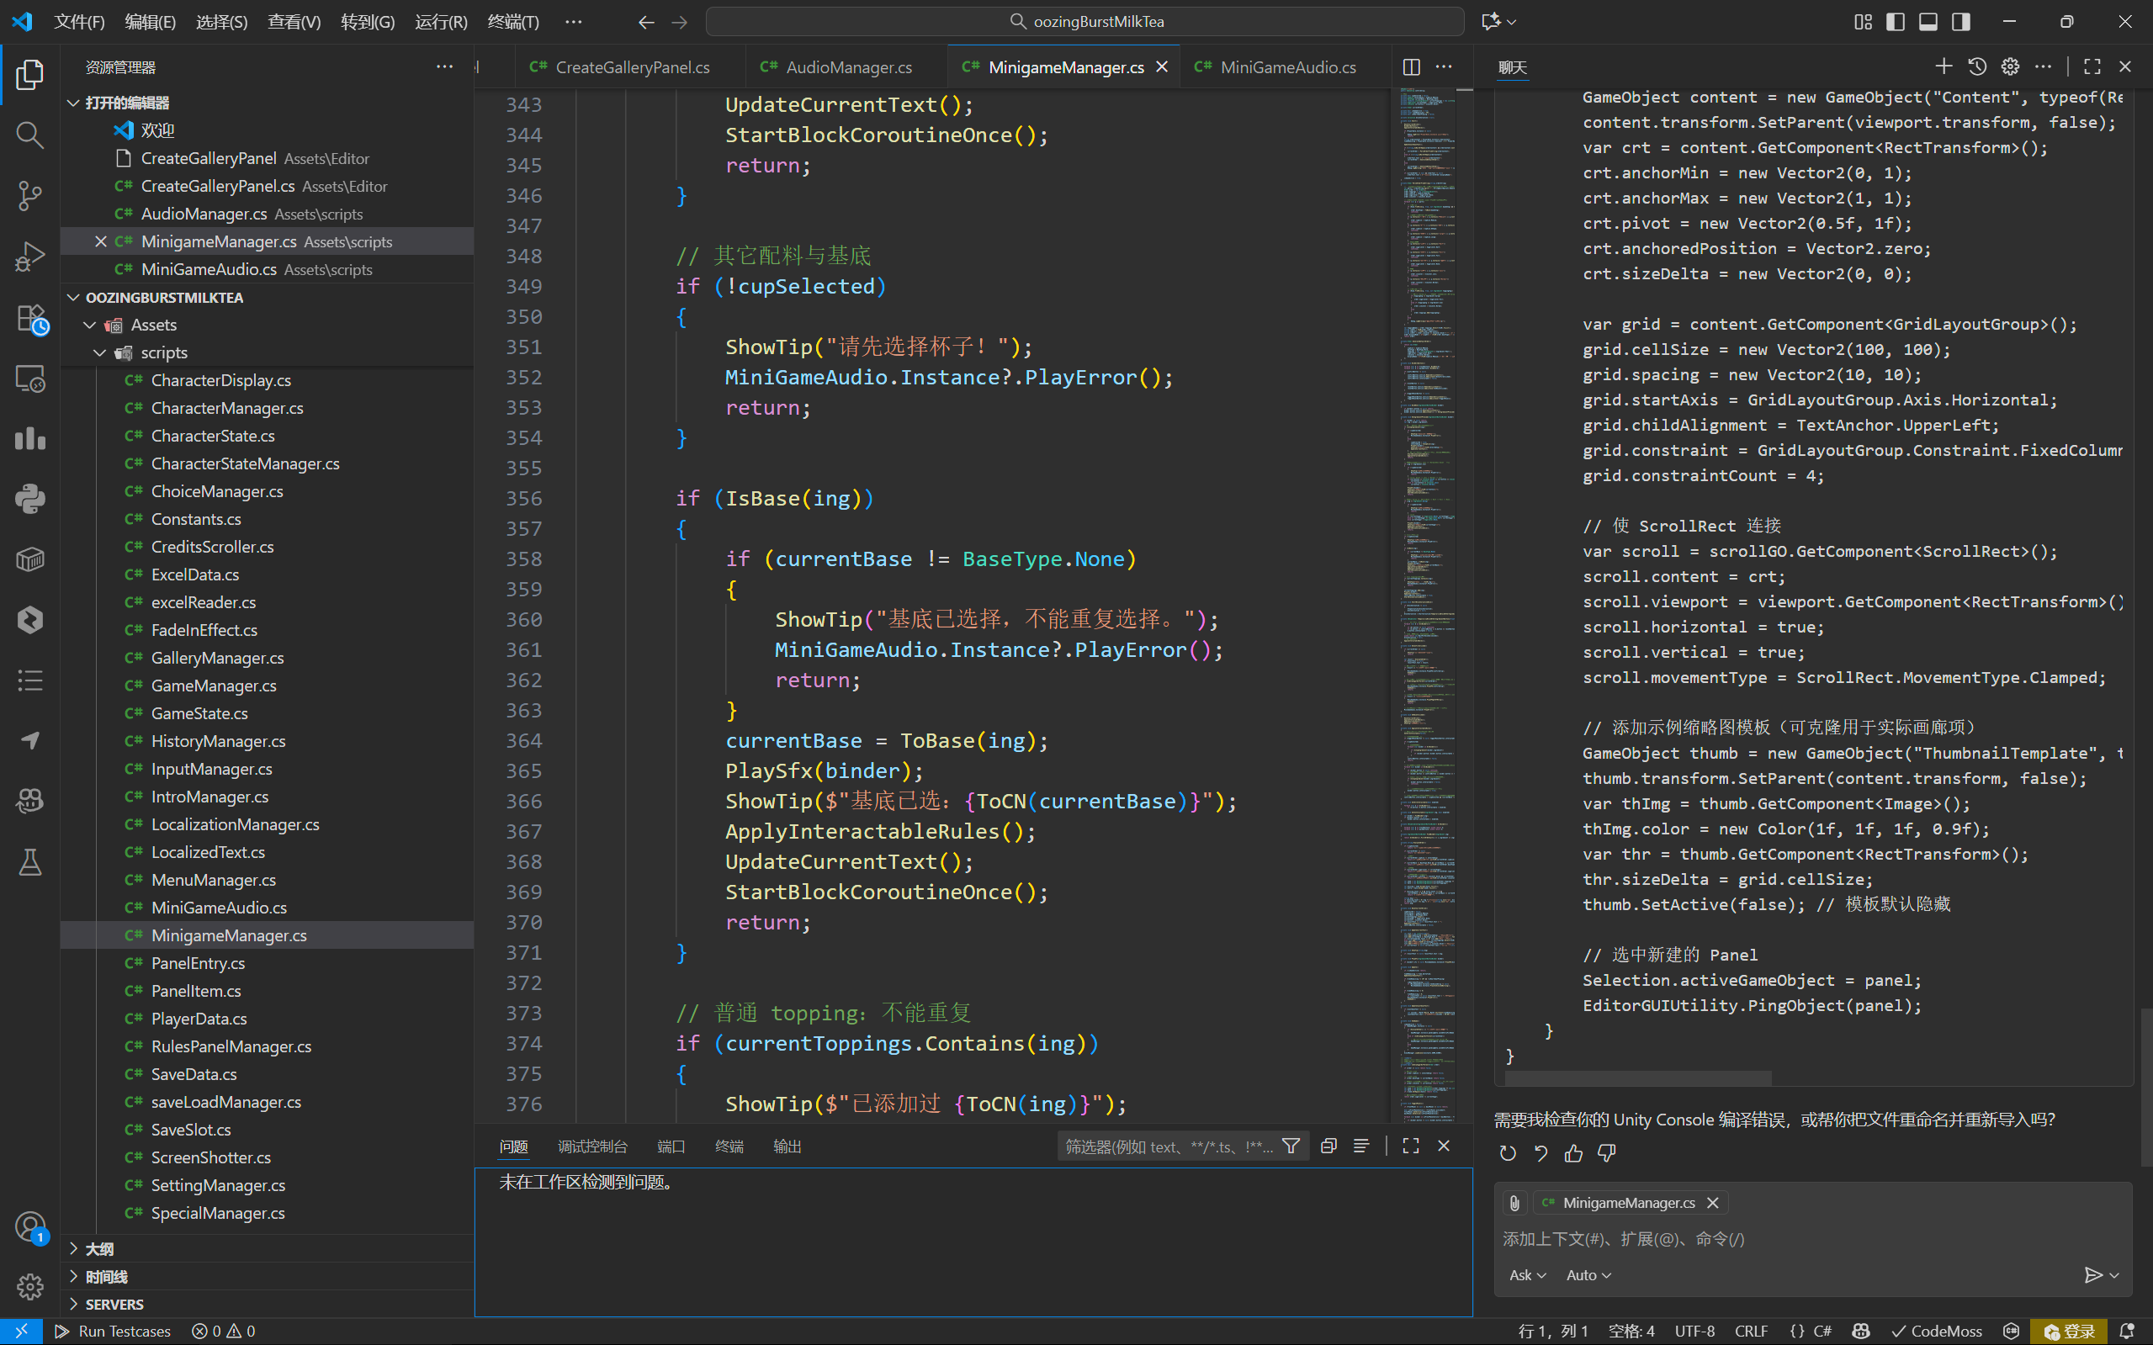Open chat history icon in chat panel
This screenshot has width=2153, height=1345.
coord(1977,66)
